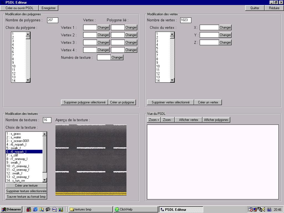Click the X coordinate input field

pyautogui.click(x=209, y=27)
